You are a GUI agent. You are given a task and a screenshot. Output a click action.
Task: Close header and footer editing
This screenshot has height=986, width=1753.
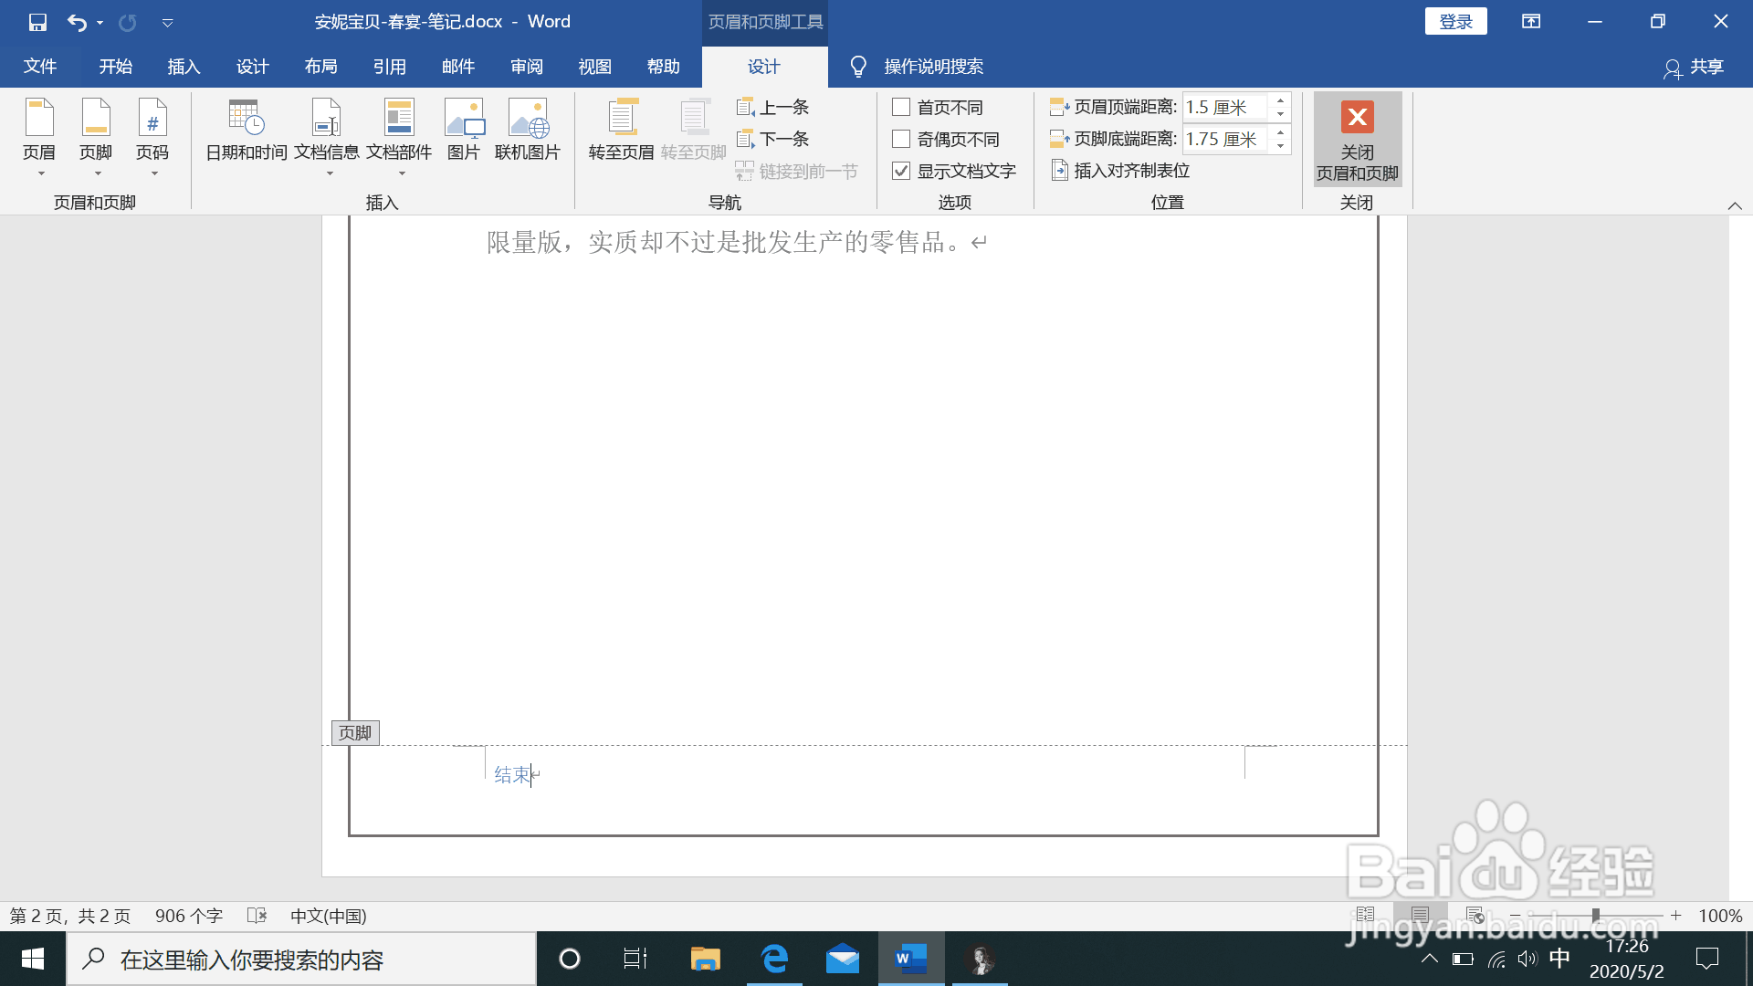click(1358, 139)
